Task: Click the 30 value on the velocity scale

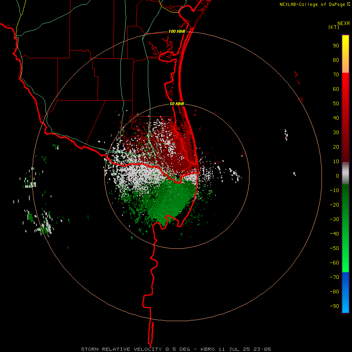Action: (x=336, y=133)
